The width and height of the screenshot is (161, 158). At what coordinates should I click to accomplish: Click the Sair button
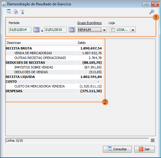coord(144,149)
